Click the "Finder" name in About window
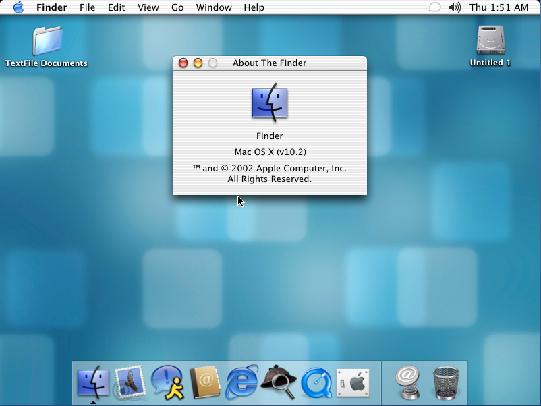 coord(269,136)
